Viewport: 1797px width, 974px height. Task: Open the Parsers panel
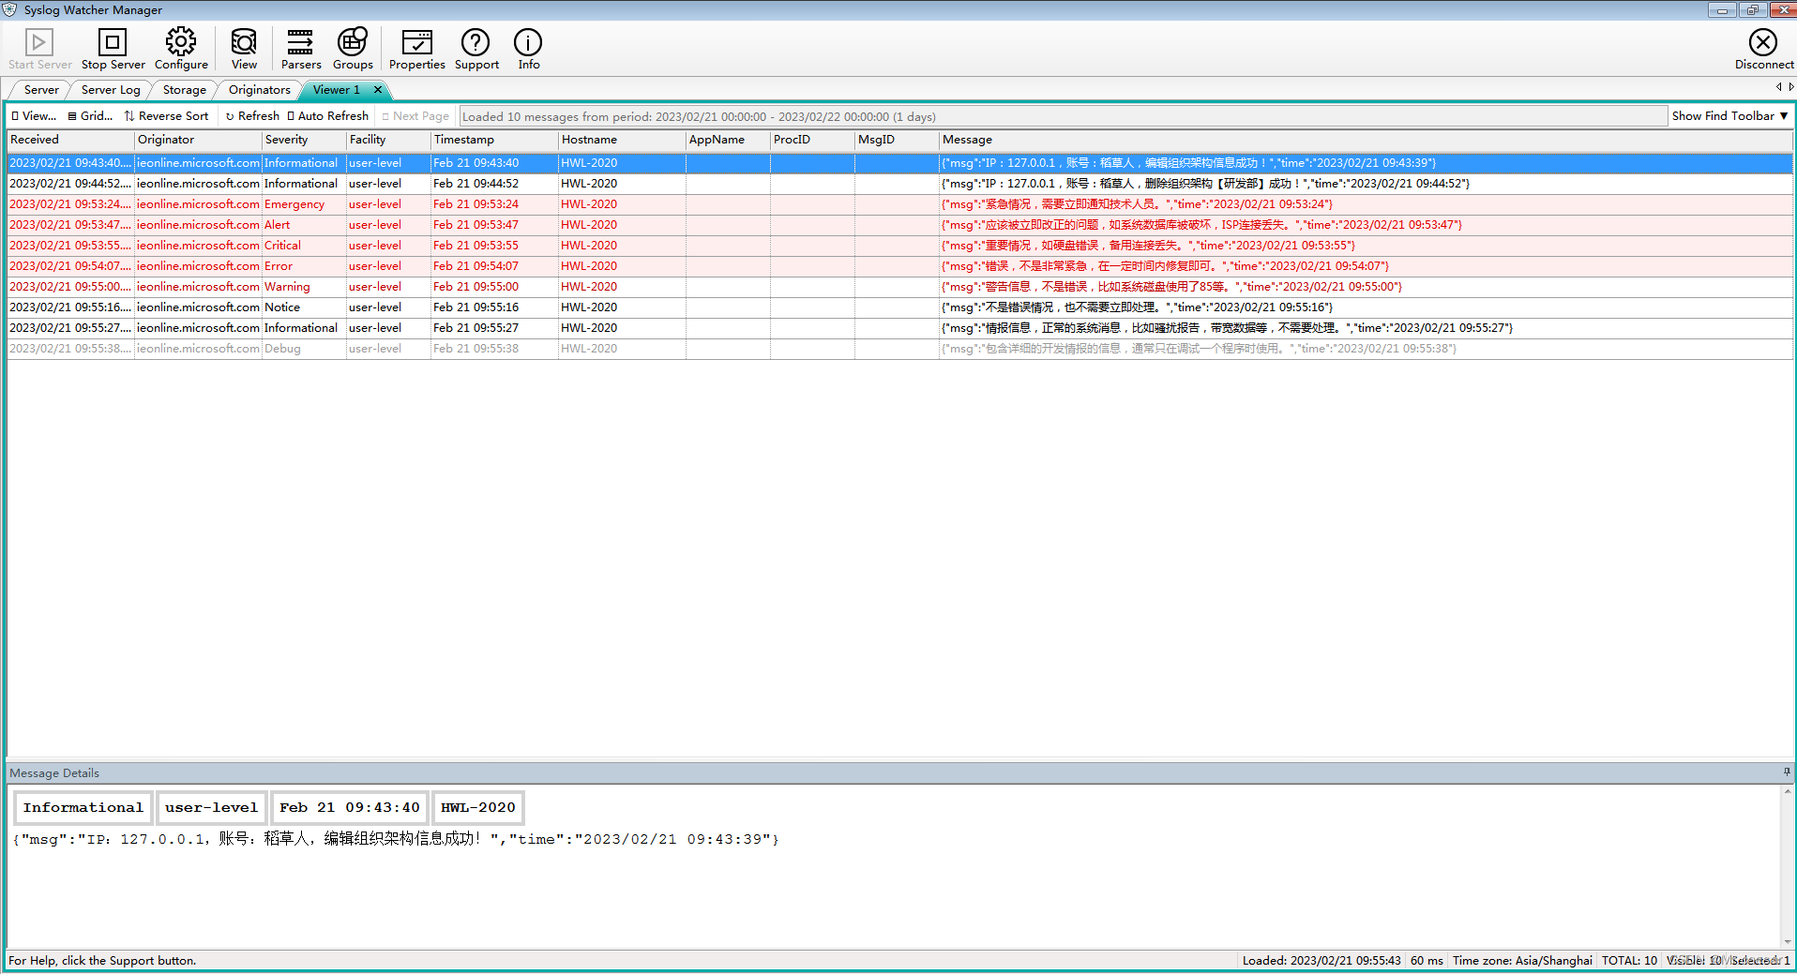[x=300, y=49]
